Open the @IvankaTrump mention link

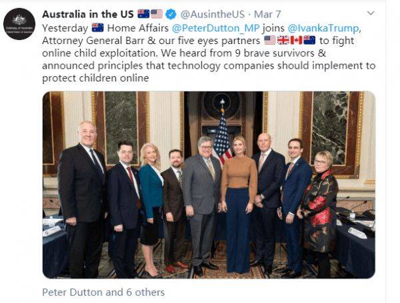coord(323,28)
